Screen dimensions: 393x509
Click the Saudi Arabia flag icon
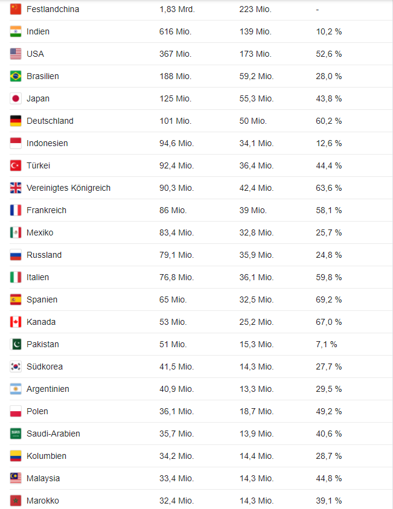[16, 434]
